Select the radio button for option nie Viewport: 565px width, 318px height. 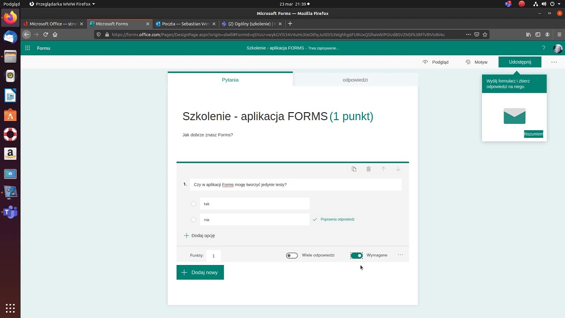pyautogui.click(x=193, y=220)
